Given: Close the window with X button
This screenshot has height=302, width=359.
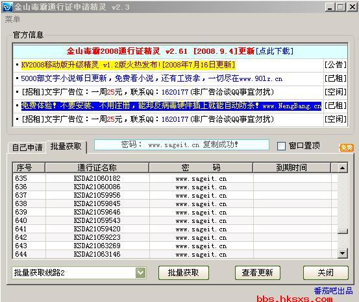Looking at the screenshot, I should pos(352,7).
